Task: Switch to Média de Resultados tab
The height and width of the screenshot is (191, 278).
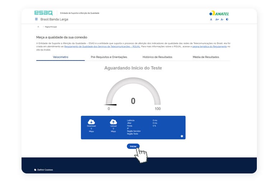Action: [206, 57]
